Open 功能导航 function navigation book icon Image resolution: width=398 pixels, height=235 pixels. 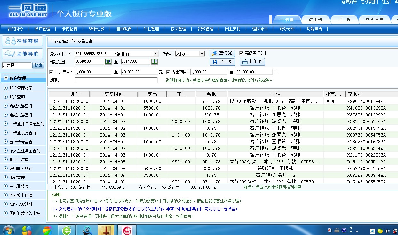[x=22, y=54]
